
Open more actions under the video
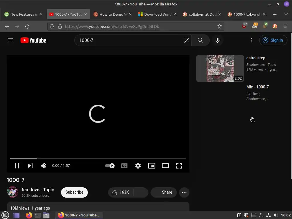pos(184,192)
